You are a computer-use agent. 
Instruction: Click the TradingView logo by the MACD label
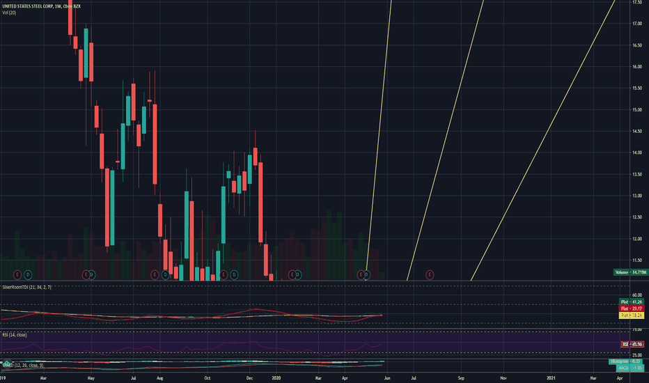pos(7,364)
